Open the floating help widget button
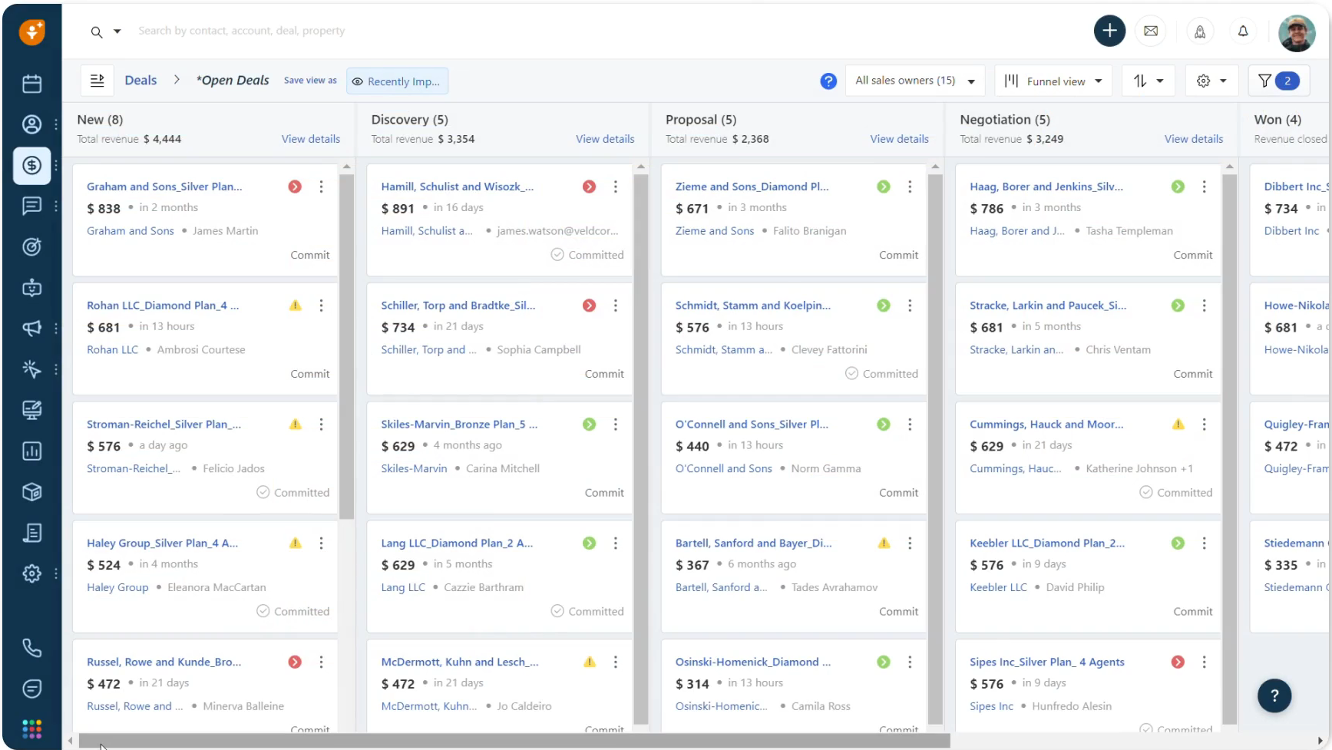The width and height of the screenshot is (1332, 750). pyautogui.click(x=1274, y=695)
